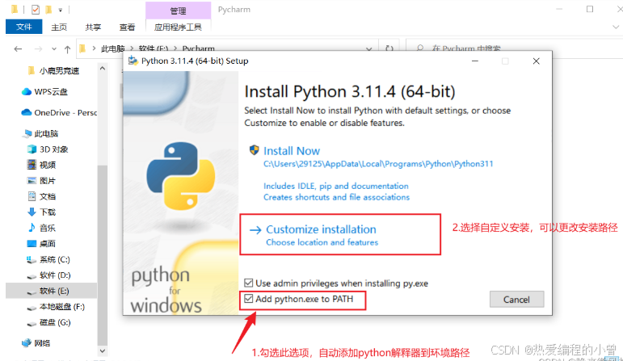Select the 管理 contextual tab

[178, 10]
